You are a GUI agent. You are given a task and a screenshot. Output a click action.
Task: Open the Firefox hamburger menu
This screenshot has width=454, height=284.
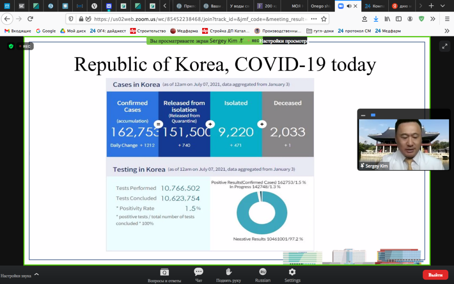[447, 19]
